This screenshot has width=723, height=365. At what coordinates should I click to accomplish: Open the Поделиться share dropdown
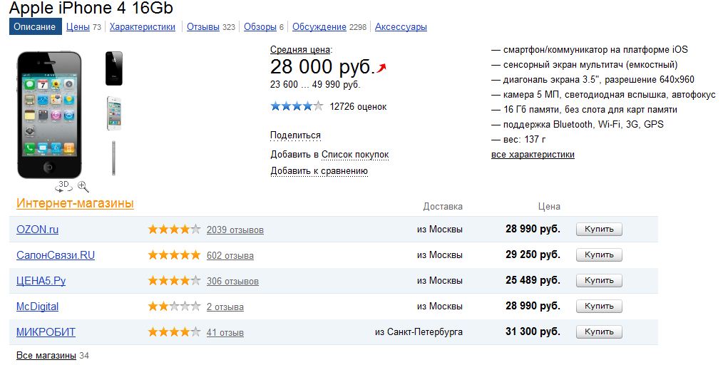point(295,135)
